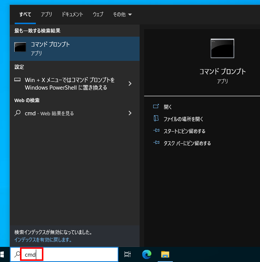Screen dimensions: 260x262
Task: Launch Microsoft Edge from the taskbar
Action: pyautogui.click(x=146, y=254)
